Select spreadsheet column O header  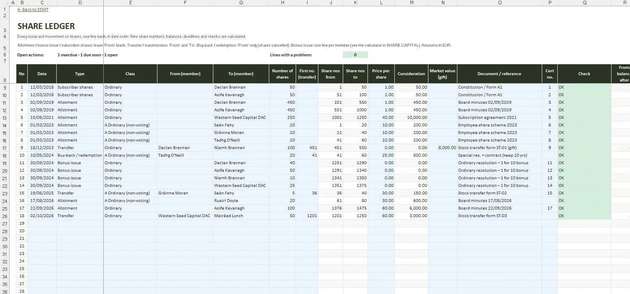499,3
